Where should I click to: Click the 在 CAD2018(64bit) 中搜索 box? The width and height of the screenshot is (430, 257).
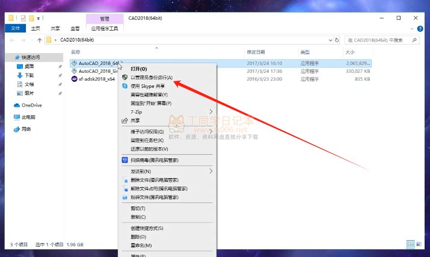(x=382, y=40)
